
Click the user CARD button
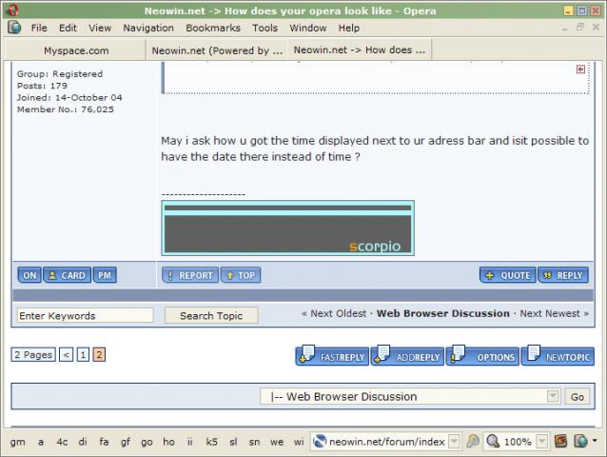point(67,275)
